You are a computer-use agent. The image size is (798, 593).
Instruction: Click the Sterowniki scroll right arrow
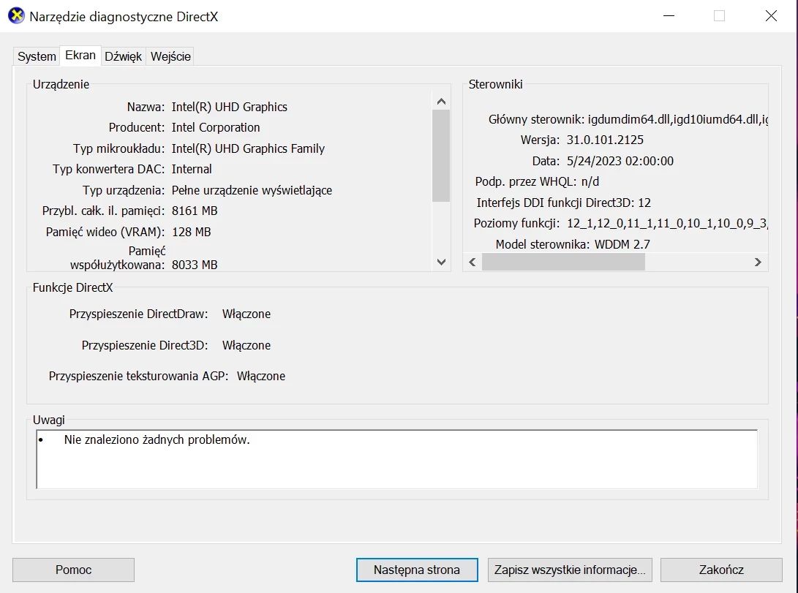click(x=758, y=262)
